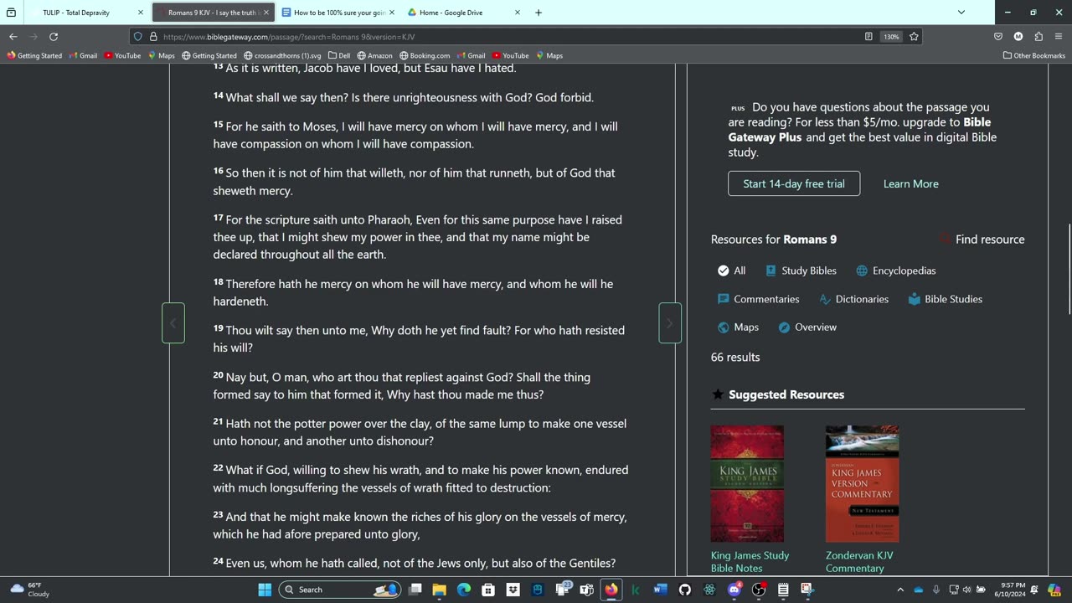The height and width of the screenshot is (603, 1072).
Task: Open Other Bookmarks folder
Action: [1034, 56]
